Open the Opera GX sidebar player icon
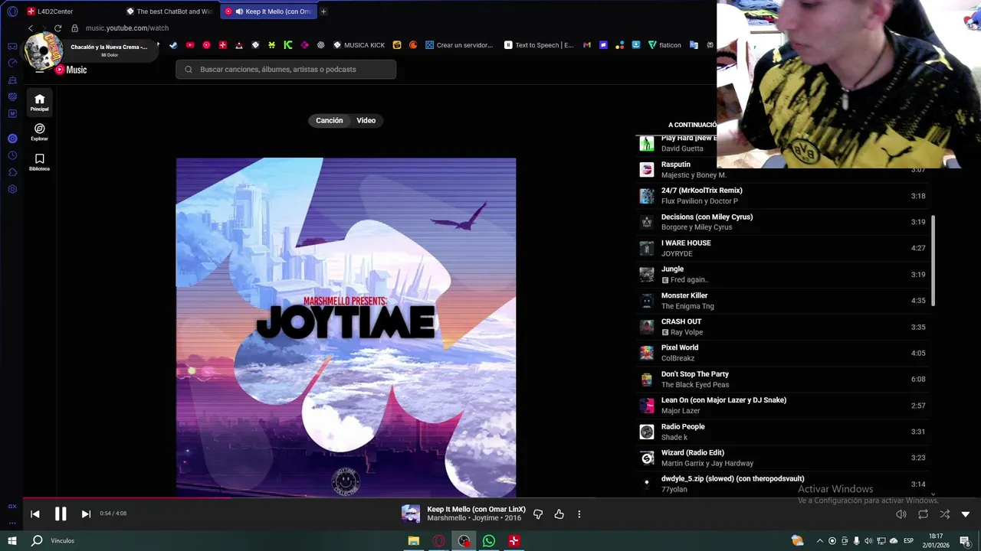 click(x=12, y=139)
